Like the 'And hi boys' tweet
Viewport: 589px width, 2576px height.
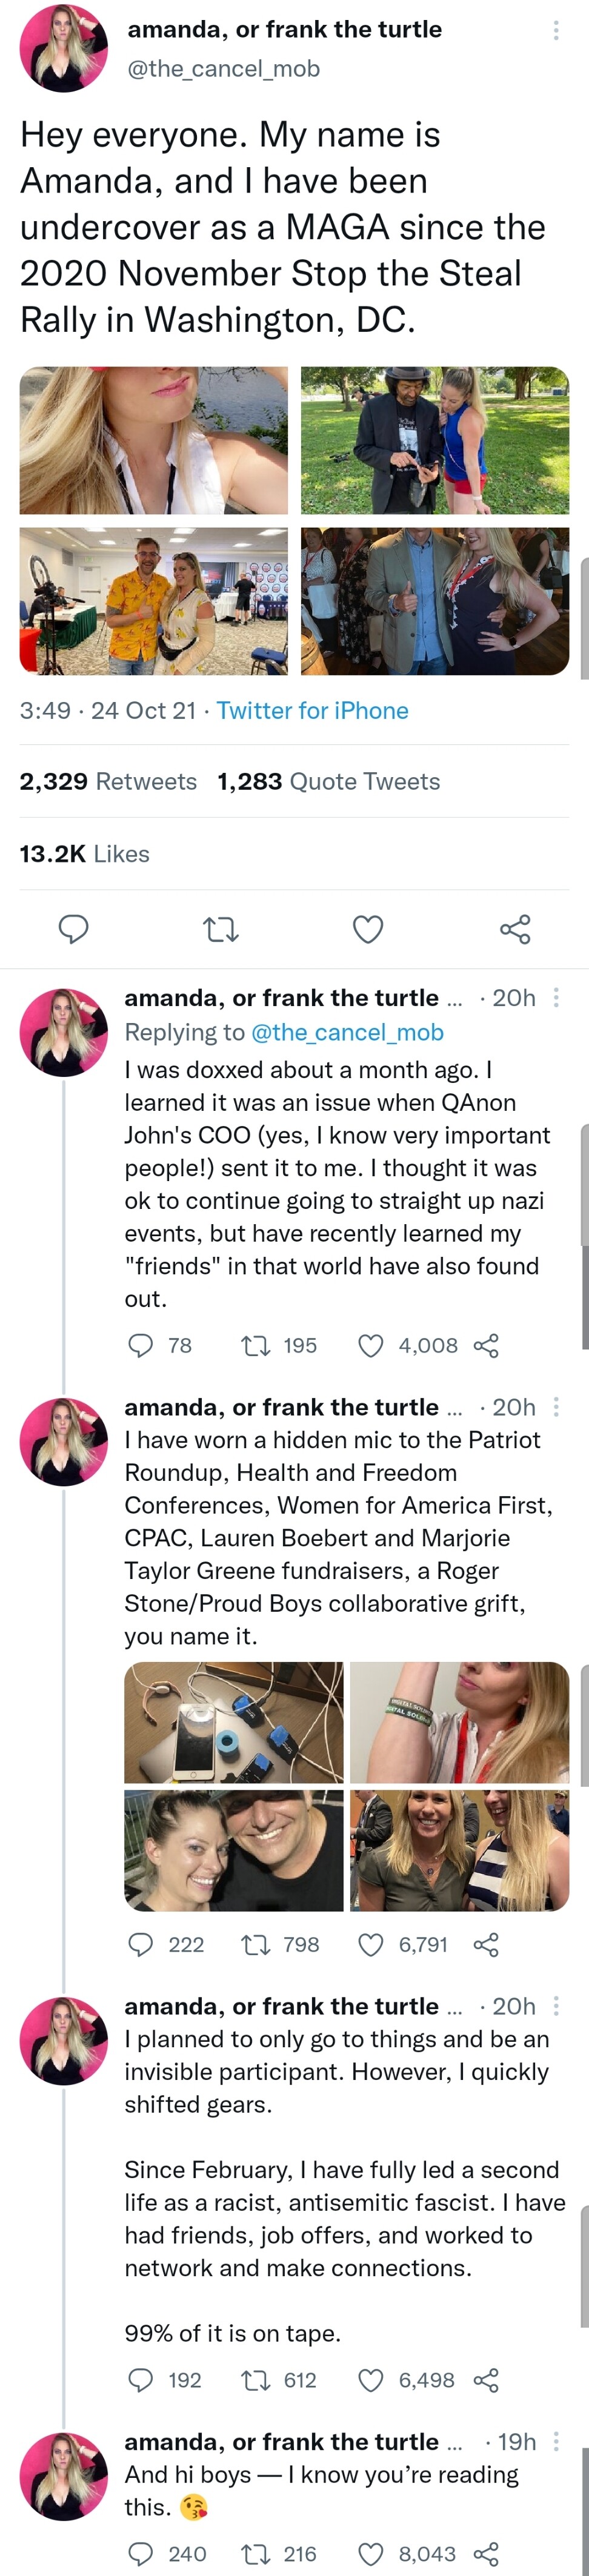pyautogui.click(x=371, y=2554)
